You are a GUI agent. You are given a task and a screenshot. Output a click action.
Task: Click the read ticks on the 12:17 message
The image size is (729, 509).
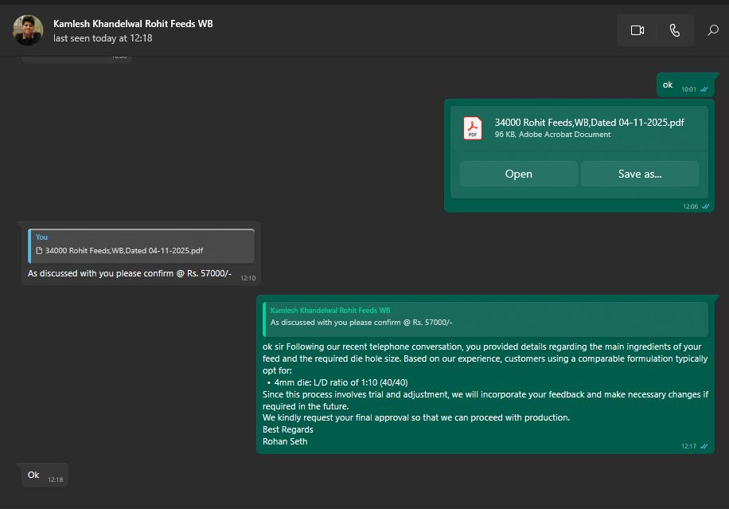click(704, 447)
